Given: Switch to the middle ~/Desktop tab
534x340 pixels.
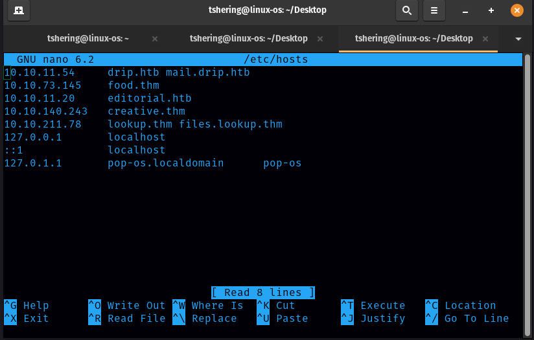Looking at the screenshot, I should (248, 39).
